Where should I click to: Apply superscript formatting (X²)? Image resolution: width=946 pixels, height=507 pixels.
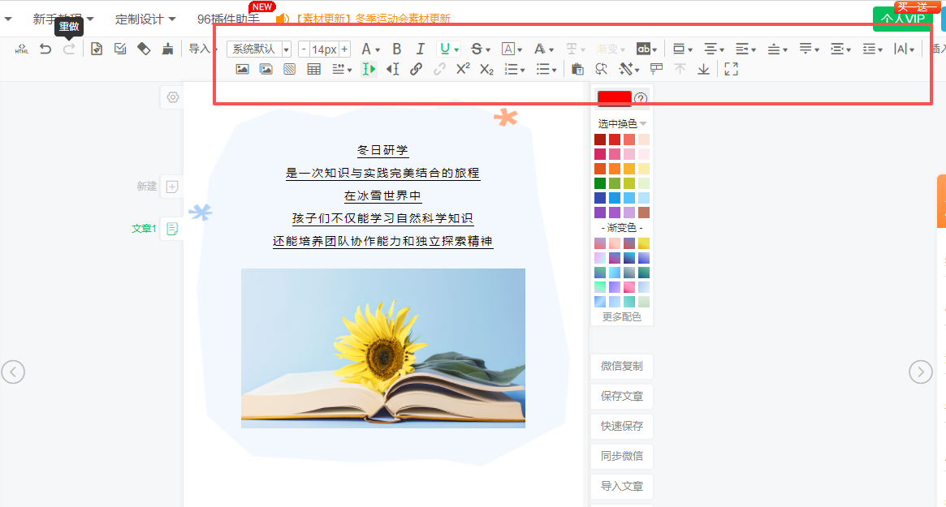click(x=463, y=70)
